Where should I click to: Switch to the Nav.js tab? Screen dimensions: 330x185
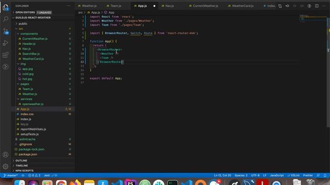tap(170, 6)
